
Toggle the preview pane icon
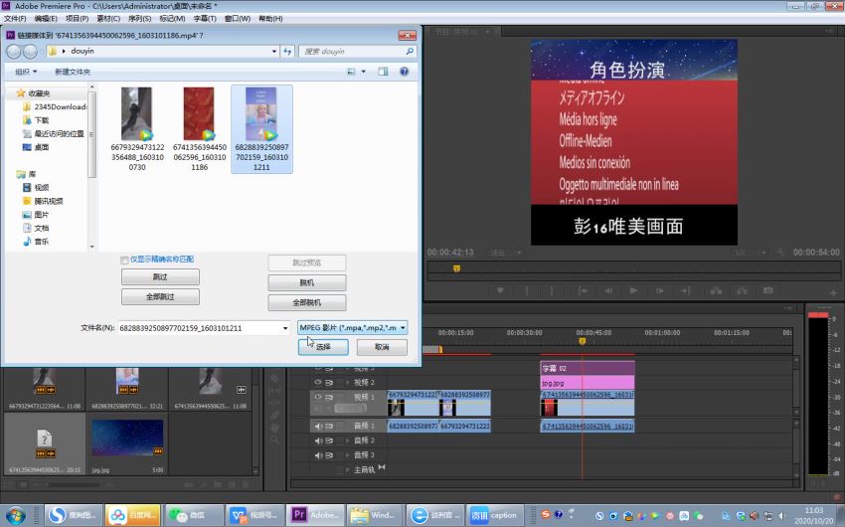coord(383,72)
